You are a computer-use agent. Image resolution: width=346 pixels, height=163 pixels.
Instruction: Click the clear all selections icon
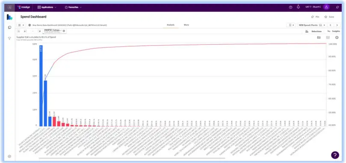coord(39,31)
